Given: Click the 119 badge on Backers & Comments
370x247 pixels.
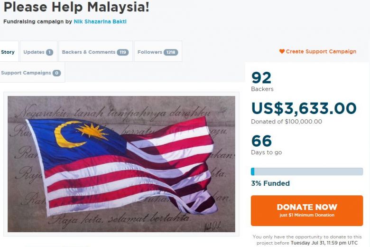Looking at the screenshot, I should 122,52.
